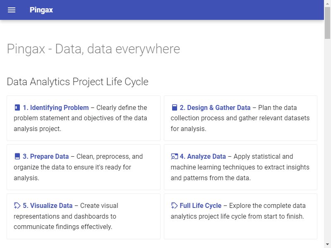
Task: Click the page scrollbar thumb
Action: coord(327,23)
